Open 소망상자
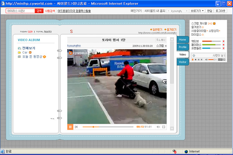The width and height of the screenshot is (233, 155). point(214,31)
